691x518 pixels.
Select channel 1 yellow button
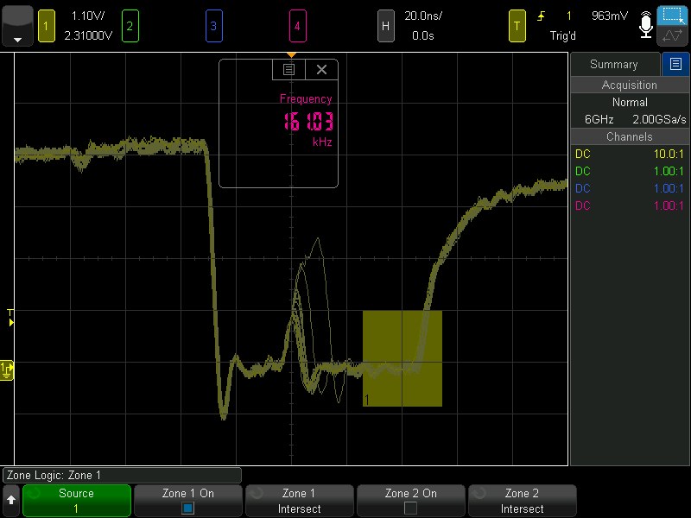[47, 27]
